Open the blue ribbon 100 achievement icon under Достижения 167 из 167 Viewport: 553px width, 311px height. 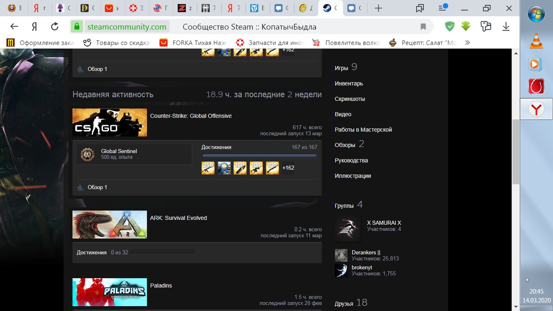(224, 168)
